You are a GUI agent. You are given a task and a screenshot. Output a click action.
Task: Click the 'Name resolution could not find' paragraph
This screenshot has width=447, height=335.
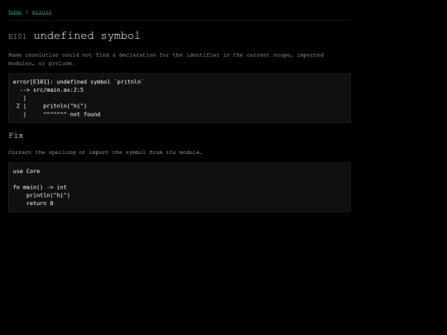pyautogui.click(x=166, y=60)
